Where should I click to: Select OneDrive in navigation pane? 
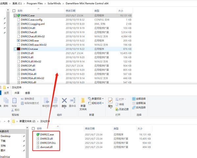5,157
